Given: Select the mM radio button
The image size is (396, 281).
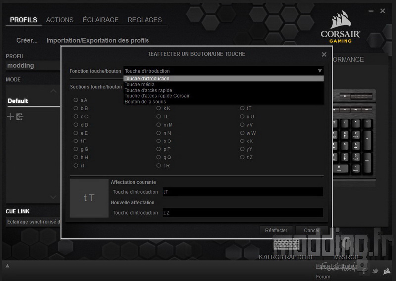Looking at the screenshot, I should point(158,125).
